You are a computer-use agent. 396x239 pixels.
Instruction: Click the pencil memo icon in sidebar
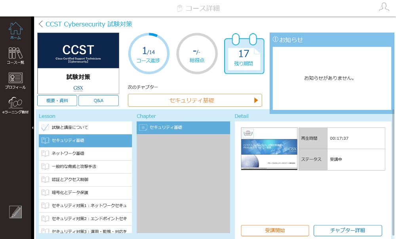pyautogui.click(x=15, y=212)
